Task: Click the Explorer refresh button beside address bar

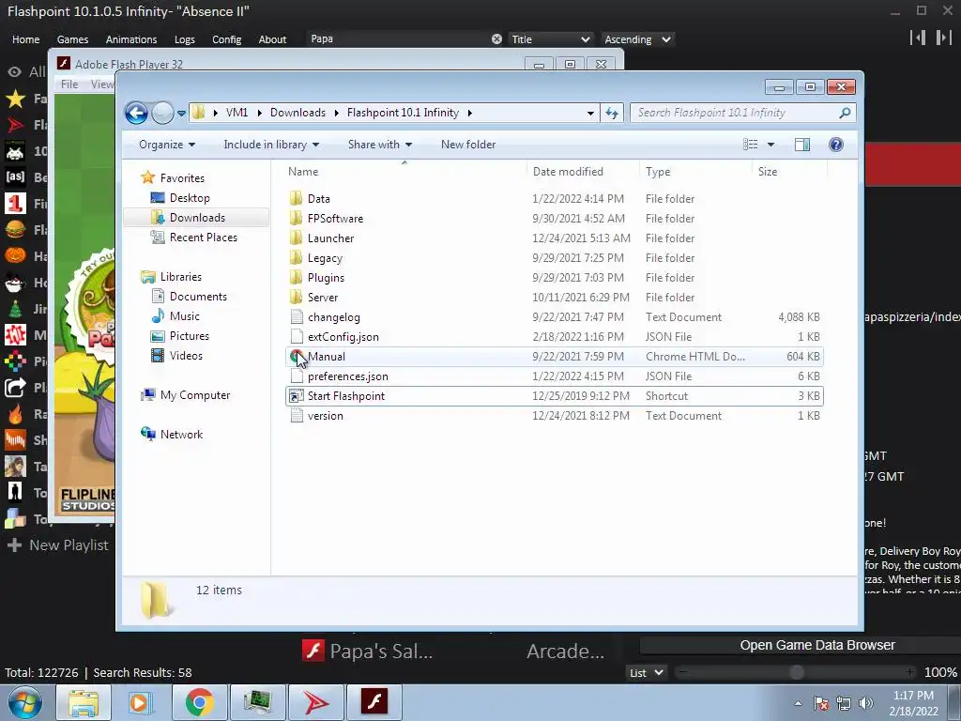Action: tap(612, 113)
